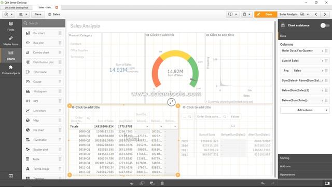Click the paste icon in bottom bar
The height and width of the screenshot is (187, 332).
pos(152,183)
